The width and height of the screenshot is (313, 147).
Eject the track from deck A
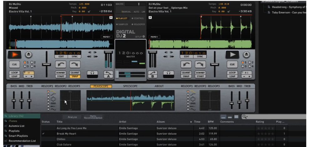[29, 54]
